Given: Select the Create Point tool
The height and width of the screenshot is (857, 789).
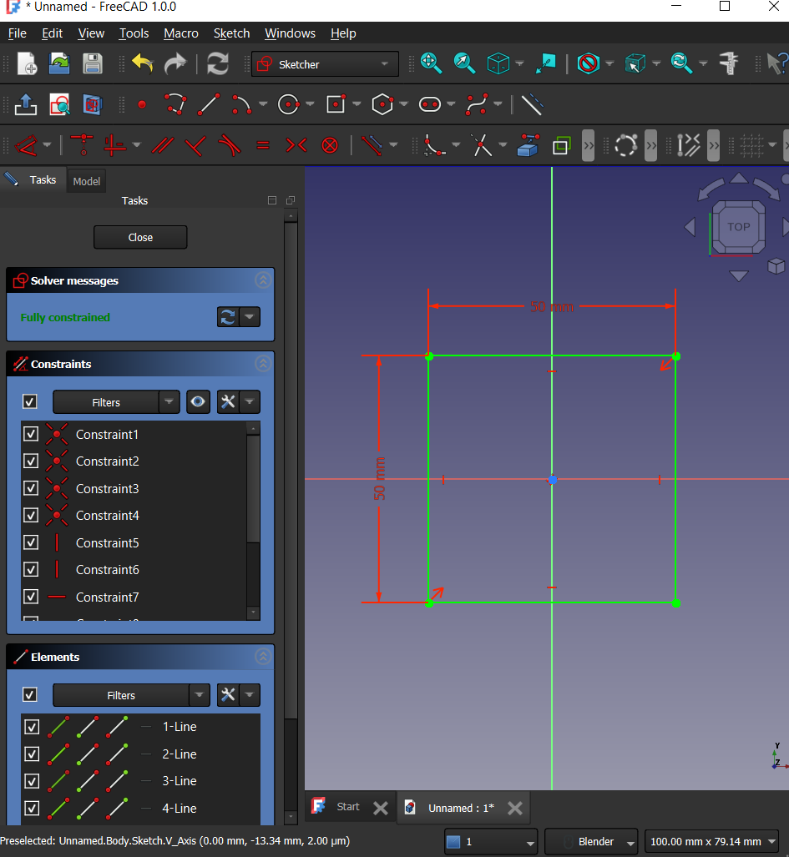Looking at the screenshot, I should (x=141, y=105).
